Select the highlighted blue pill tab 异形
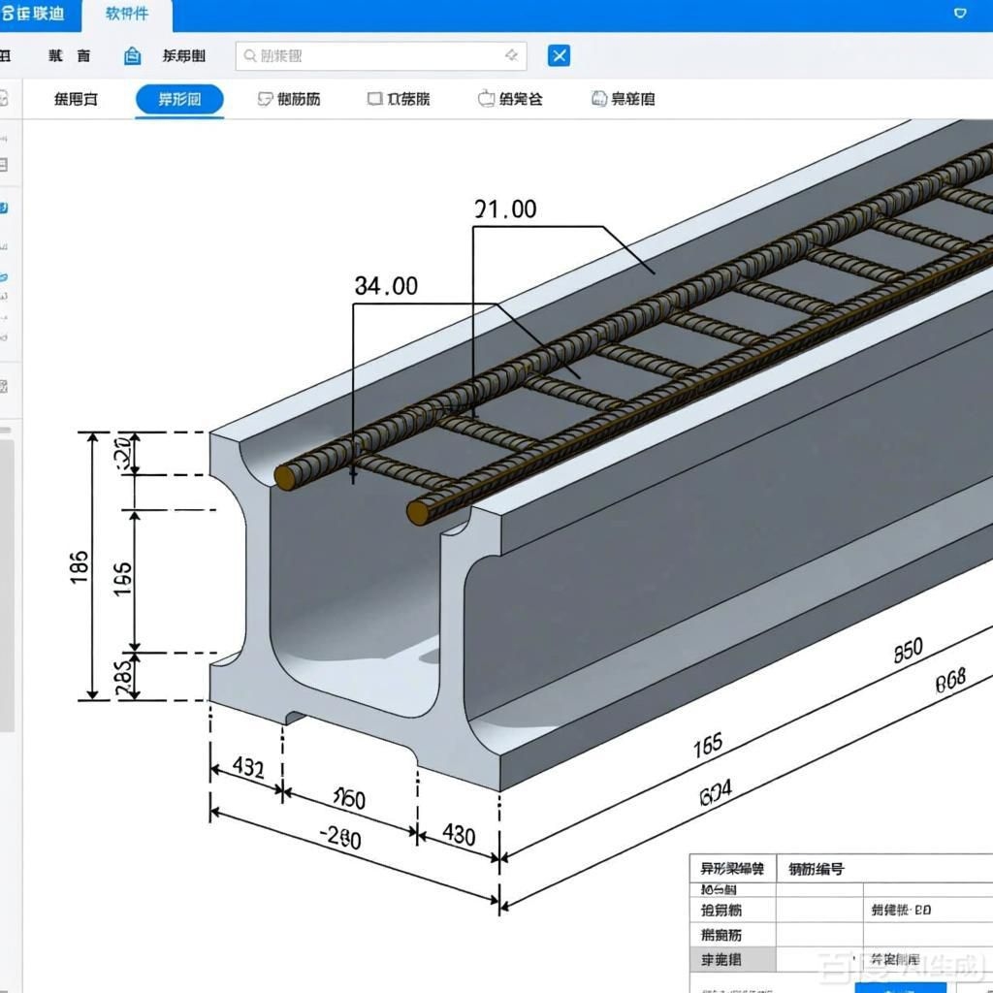 point(179,99)
